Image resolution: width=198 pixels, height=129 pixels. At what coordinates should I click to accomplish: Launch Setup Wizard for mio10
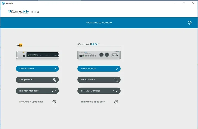coord(37,80)
